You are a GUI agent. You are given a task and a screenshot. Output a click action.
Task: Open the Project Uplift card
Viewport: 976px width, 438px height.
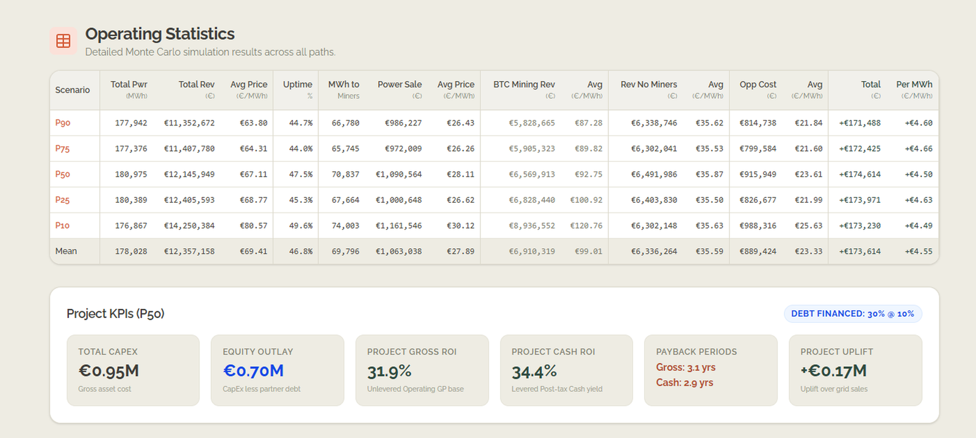click(856, 370)
